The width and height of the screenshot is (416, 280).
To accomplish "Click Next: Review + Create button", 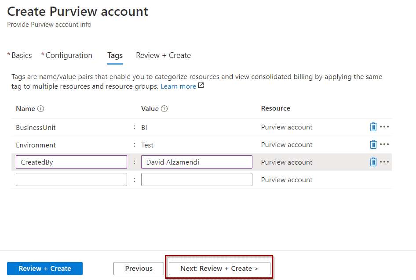I will coord(220,269).
